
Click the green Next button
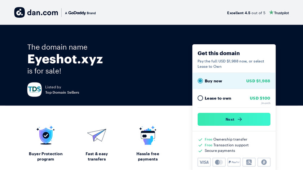(x=234, y=119)
